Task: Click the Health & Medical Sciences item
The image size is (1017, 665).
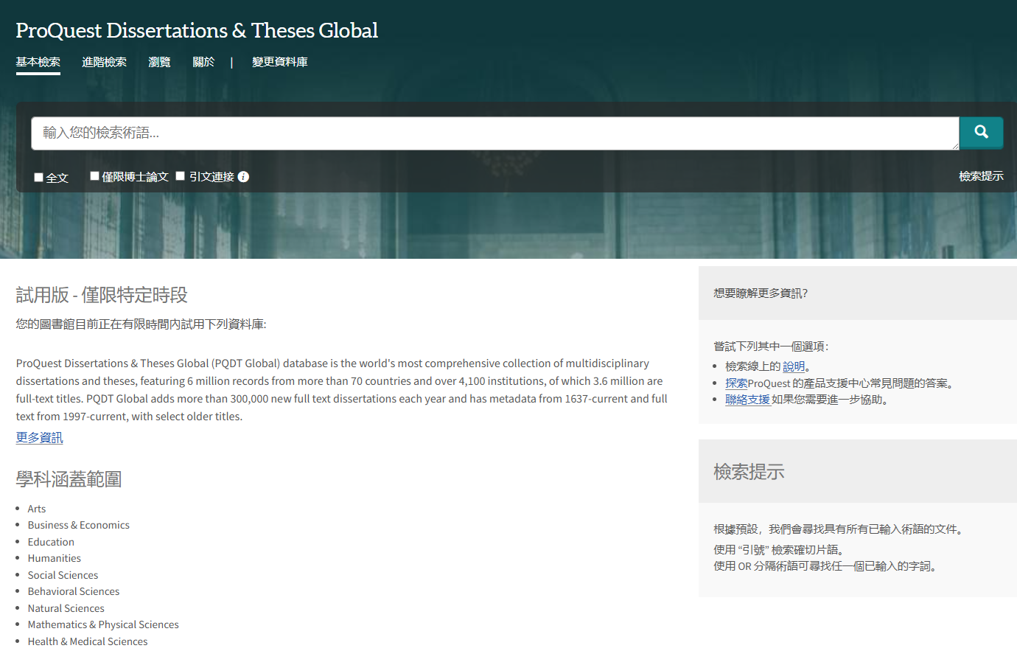Action: tap(88, 641)
